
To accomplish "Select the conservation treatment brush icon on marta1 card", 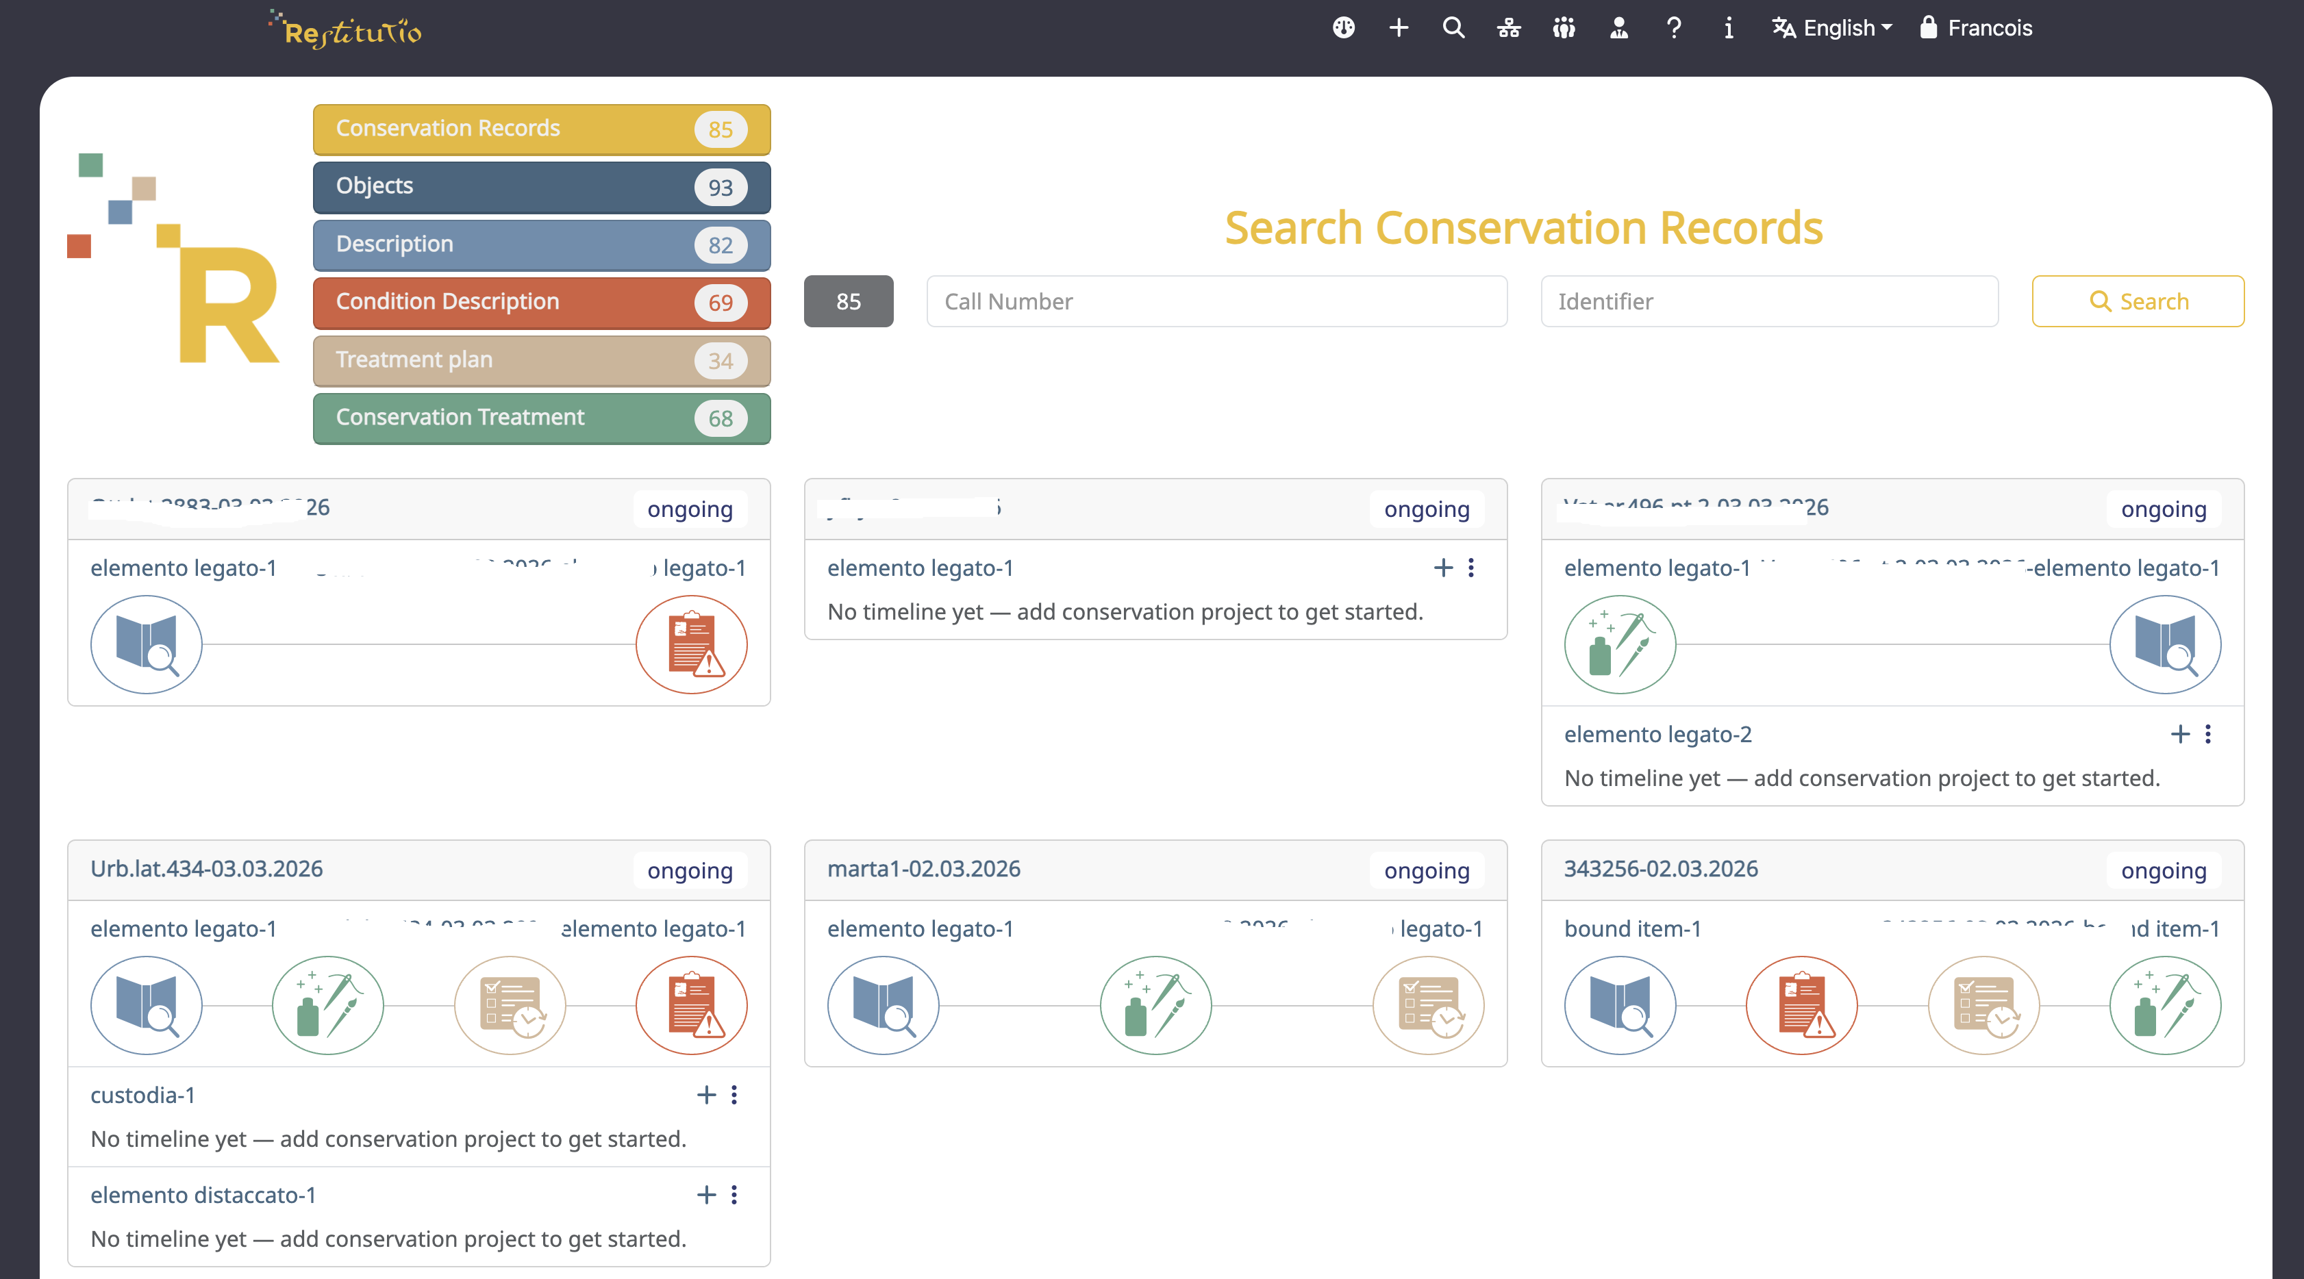I will click(1155, 1005).
